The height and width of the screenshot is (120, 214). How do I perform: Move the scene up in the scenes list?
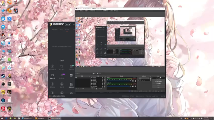coord(81,89)
